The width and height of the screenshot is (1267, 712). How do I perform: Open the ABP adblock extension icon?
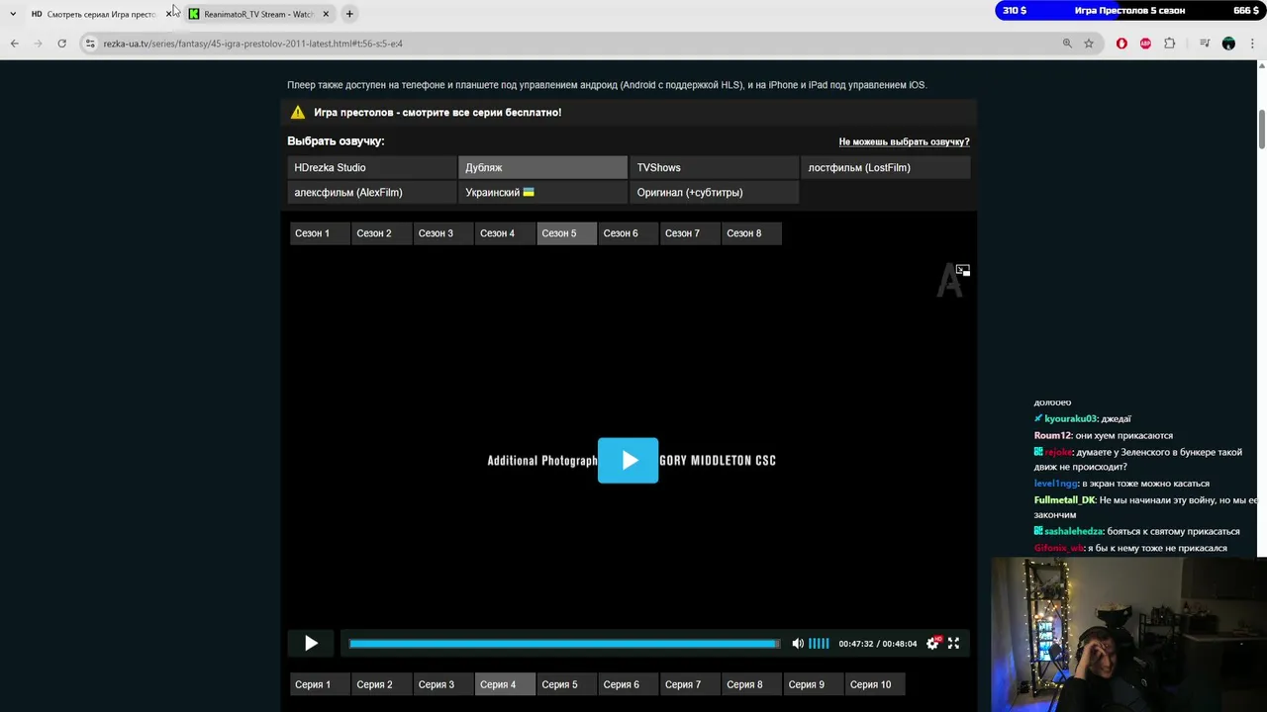pyautogui.click(x=1145, y=44)
